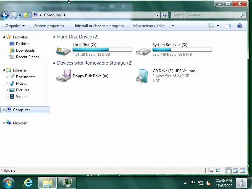
Task: Switch to large thumbnails view in status bar
Action: 218,170
